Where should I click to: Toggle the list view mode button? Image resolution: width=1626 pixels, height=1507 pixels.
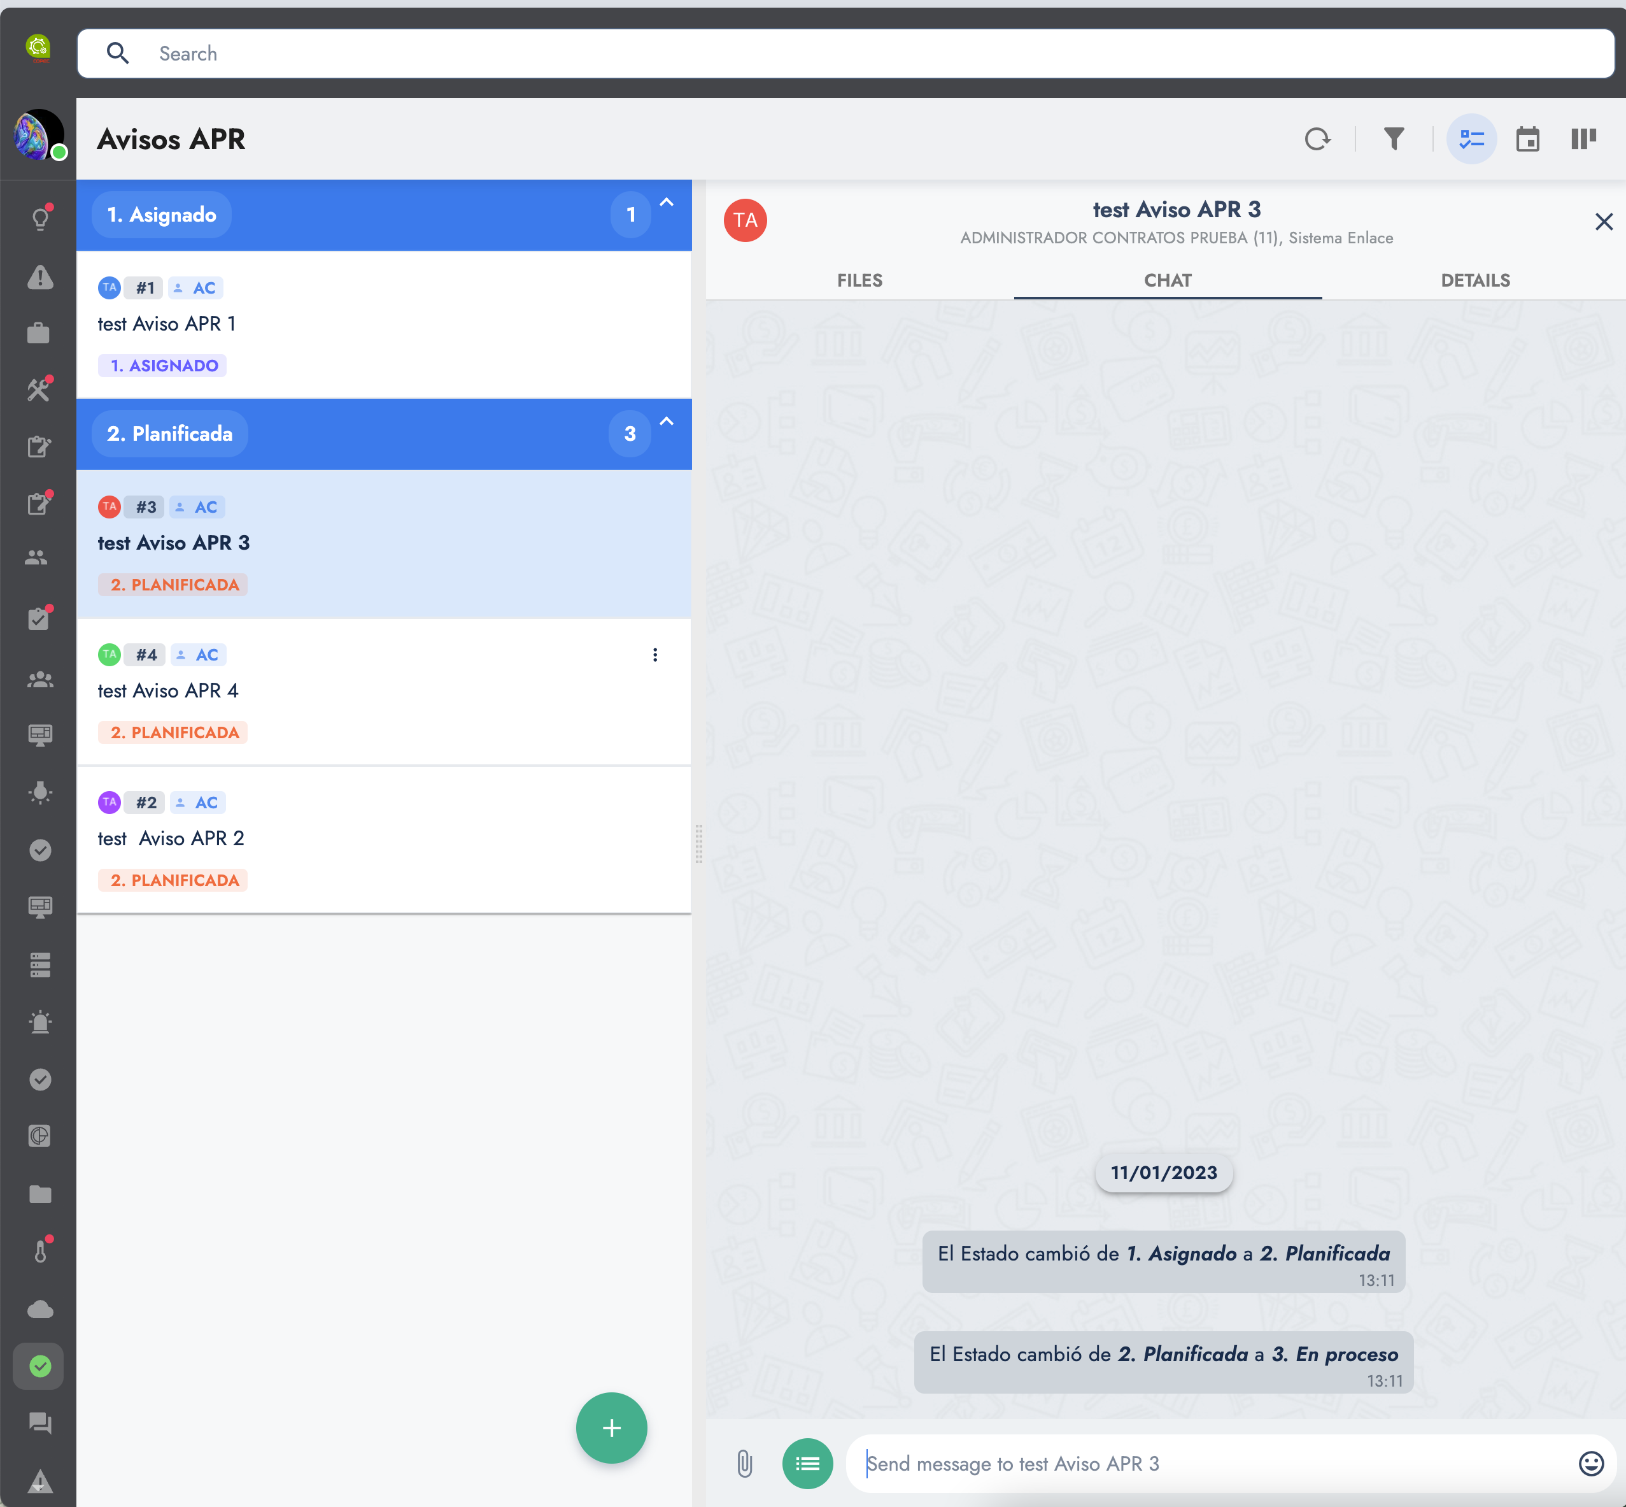click(1471, 139)
